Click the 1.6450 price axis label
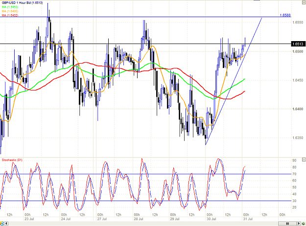 pos(298,80)
